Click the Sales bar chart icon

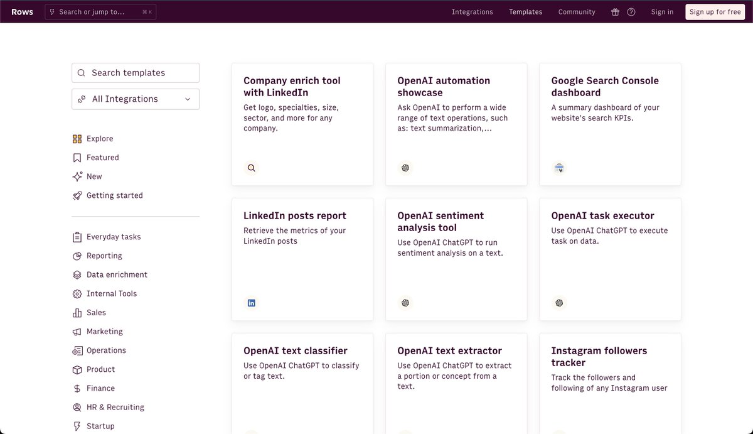[77, 312]
